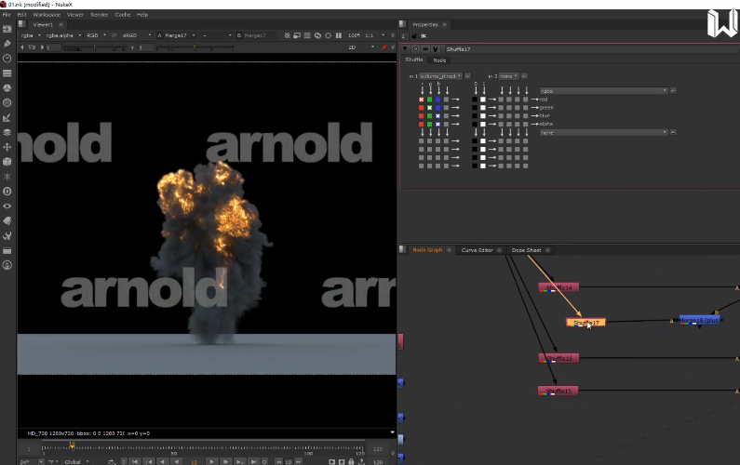Screen dimensions: 740x465
Task: Click the orange playhead marker on timeline
Action: click(72, 445)
